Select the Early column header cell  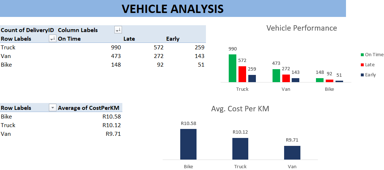173,39
